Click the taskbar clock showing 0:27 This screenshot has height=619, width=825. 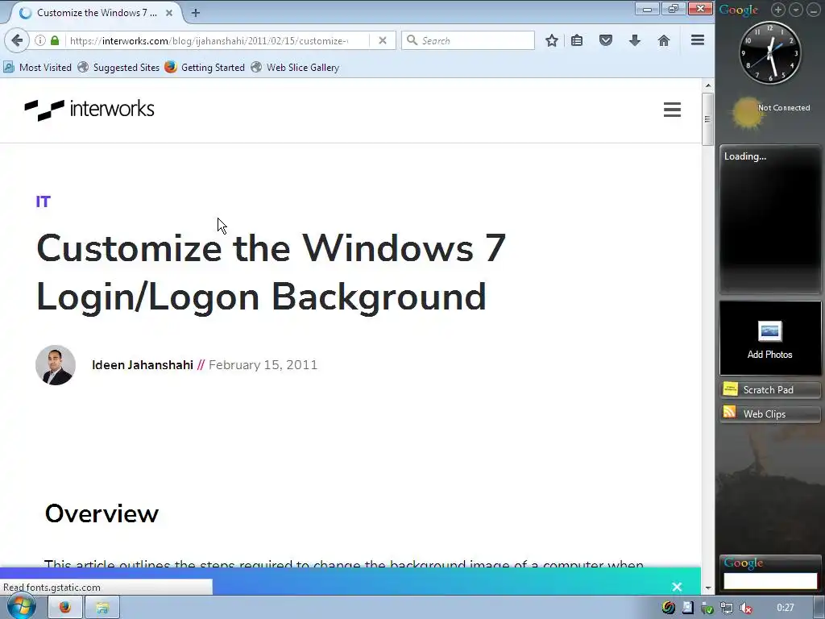point(785,608)
